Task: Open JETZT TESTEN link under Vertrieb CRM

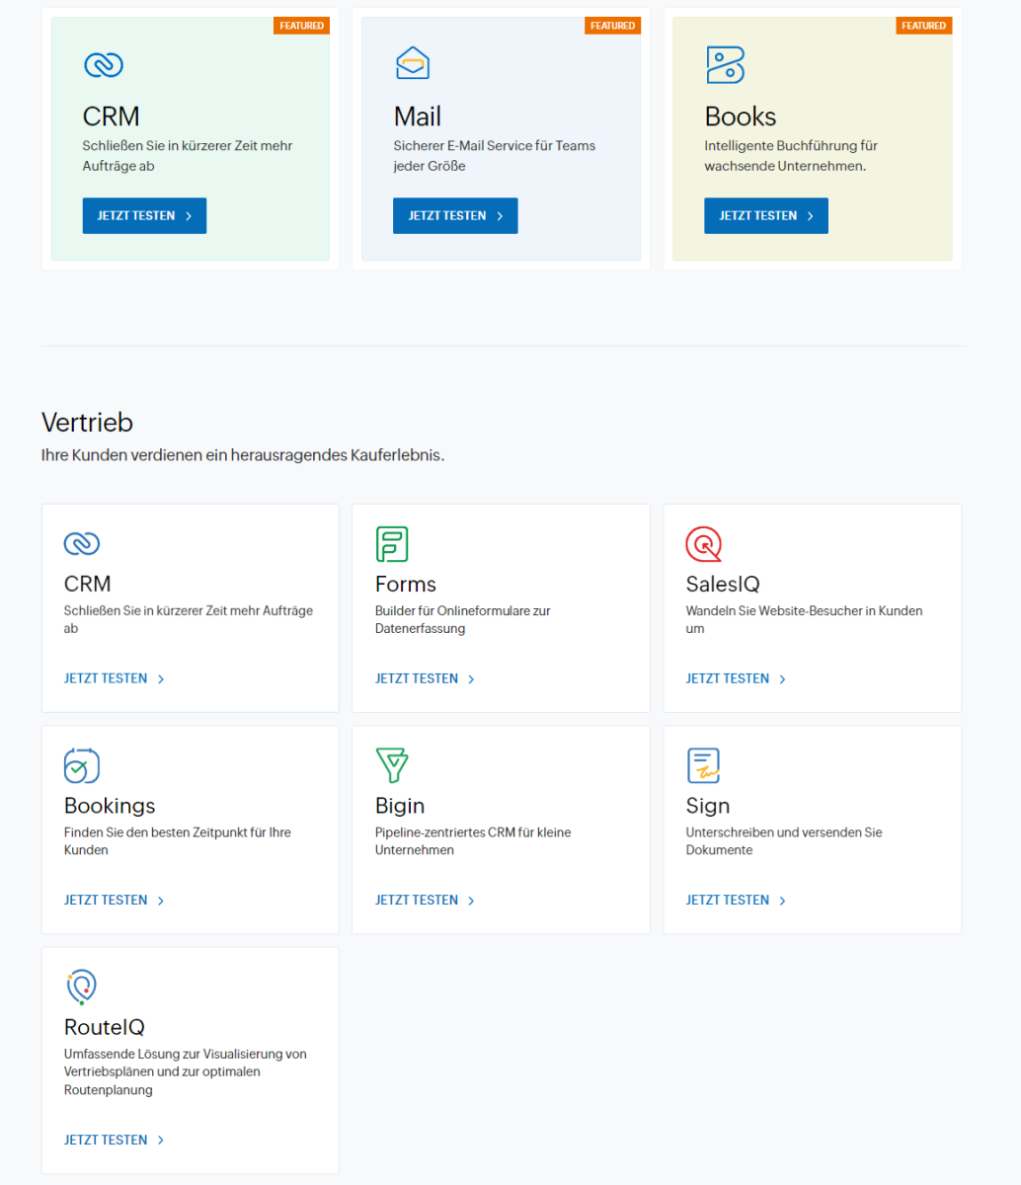Action: 115,678
